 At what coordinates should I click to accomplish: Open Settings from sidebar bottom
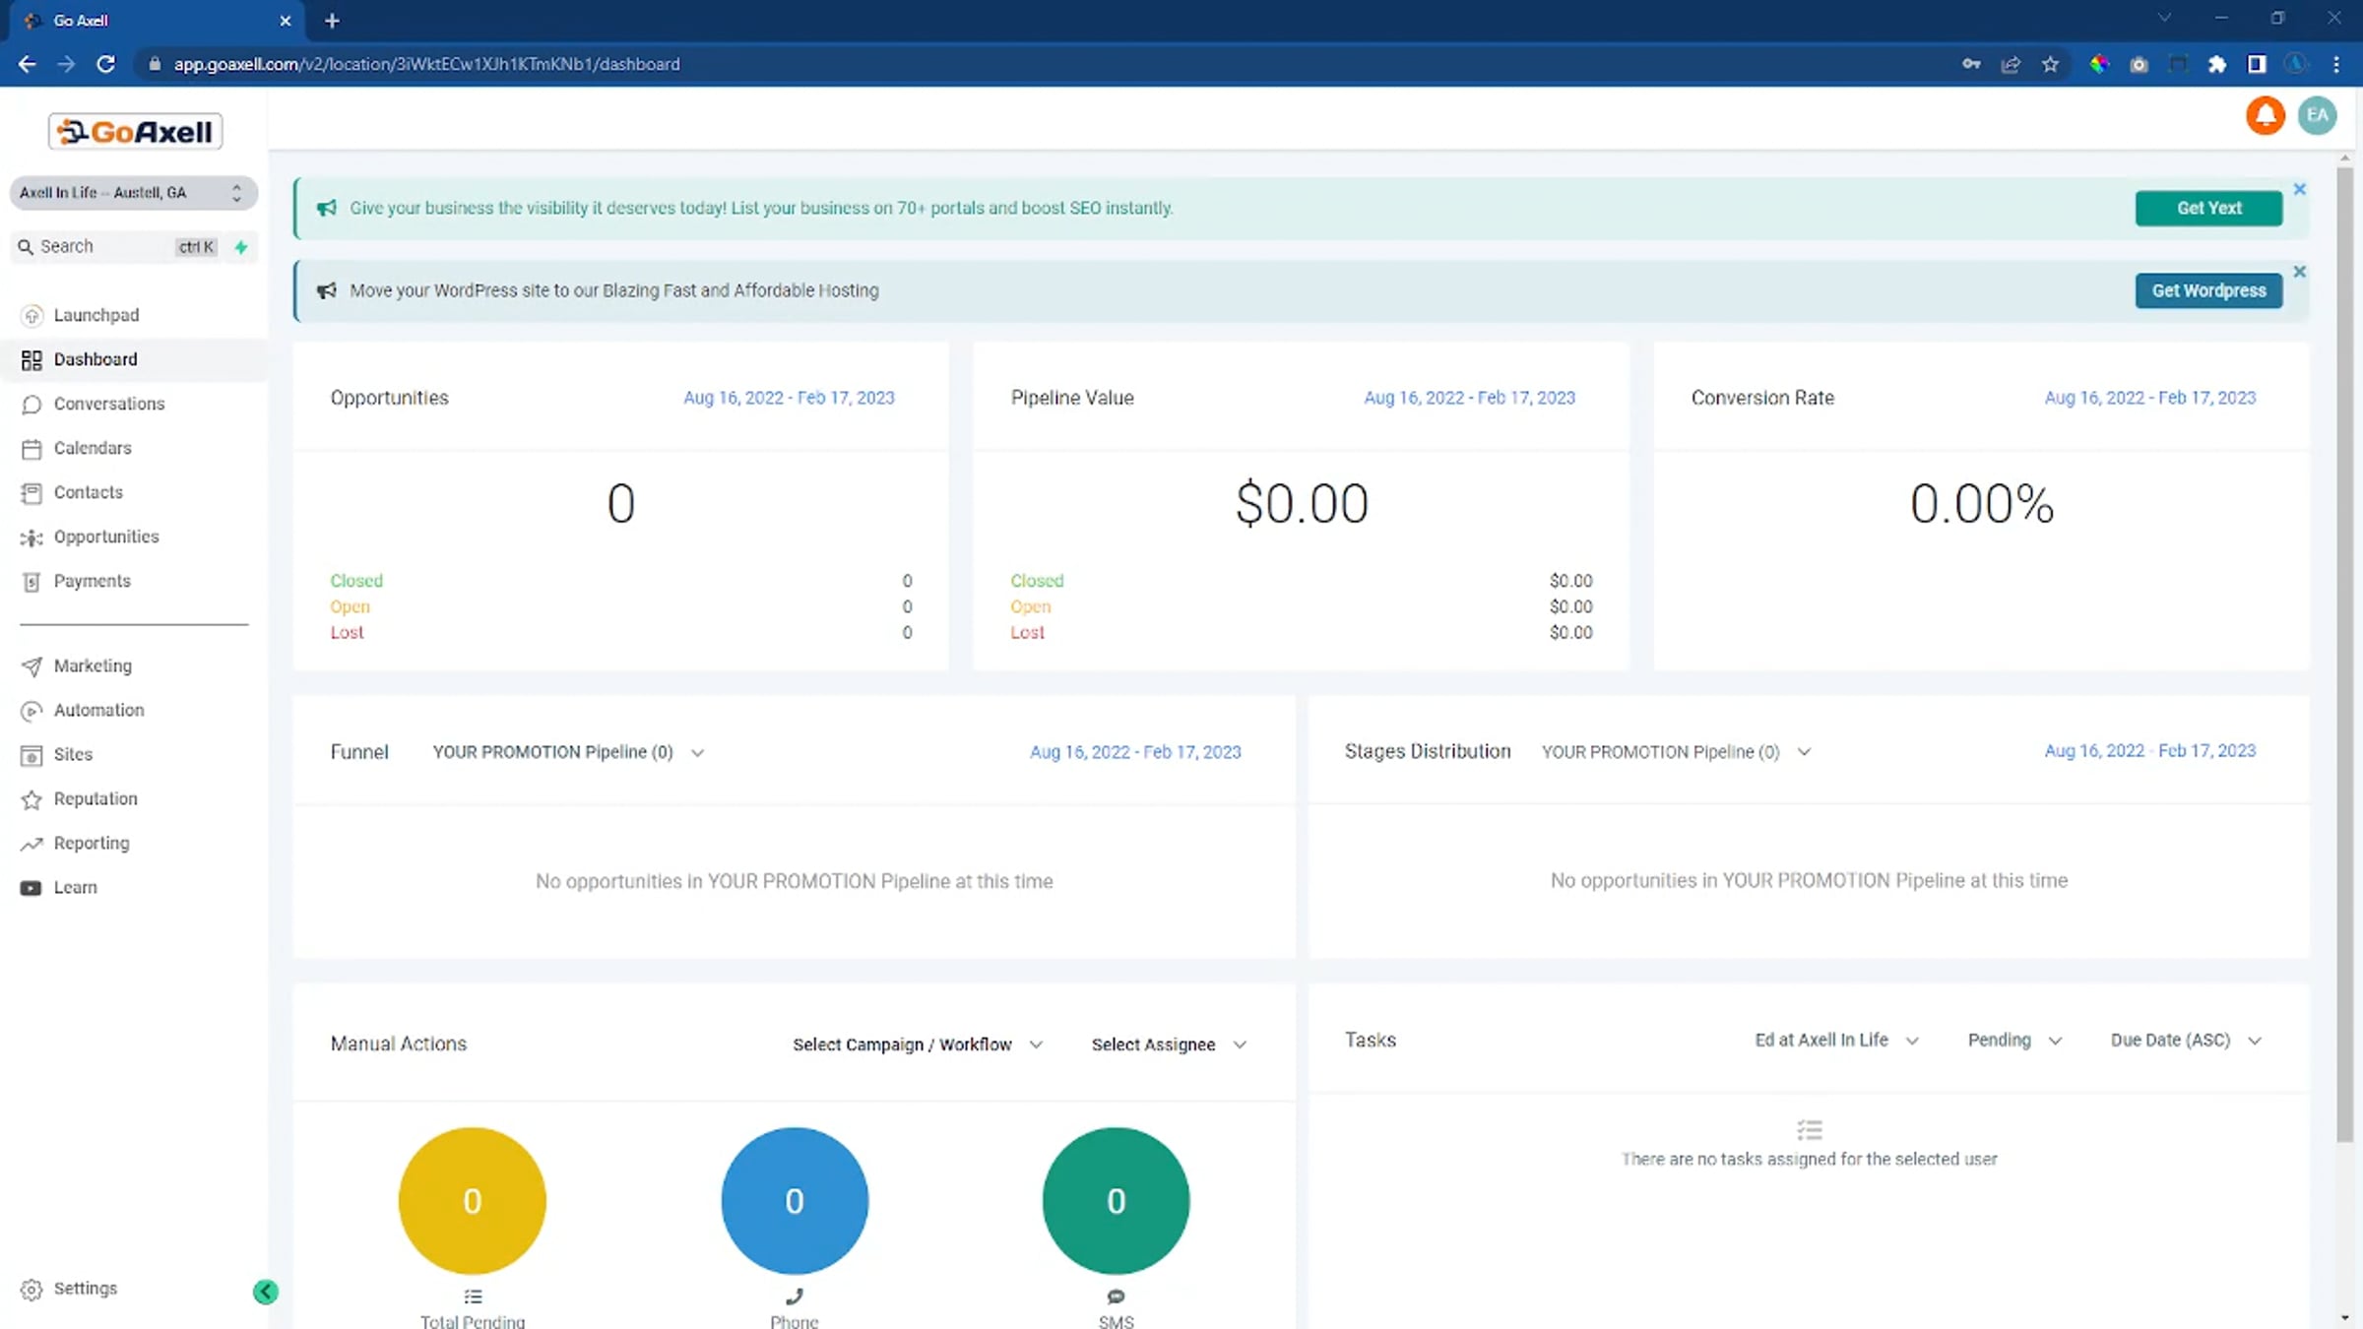tap(85, 1289)
